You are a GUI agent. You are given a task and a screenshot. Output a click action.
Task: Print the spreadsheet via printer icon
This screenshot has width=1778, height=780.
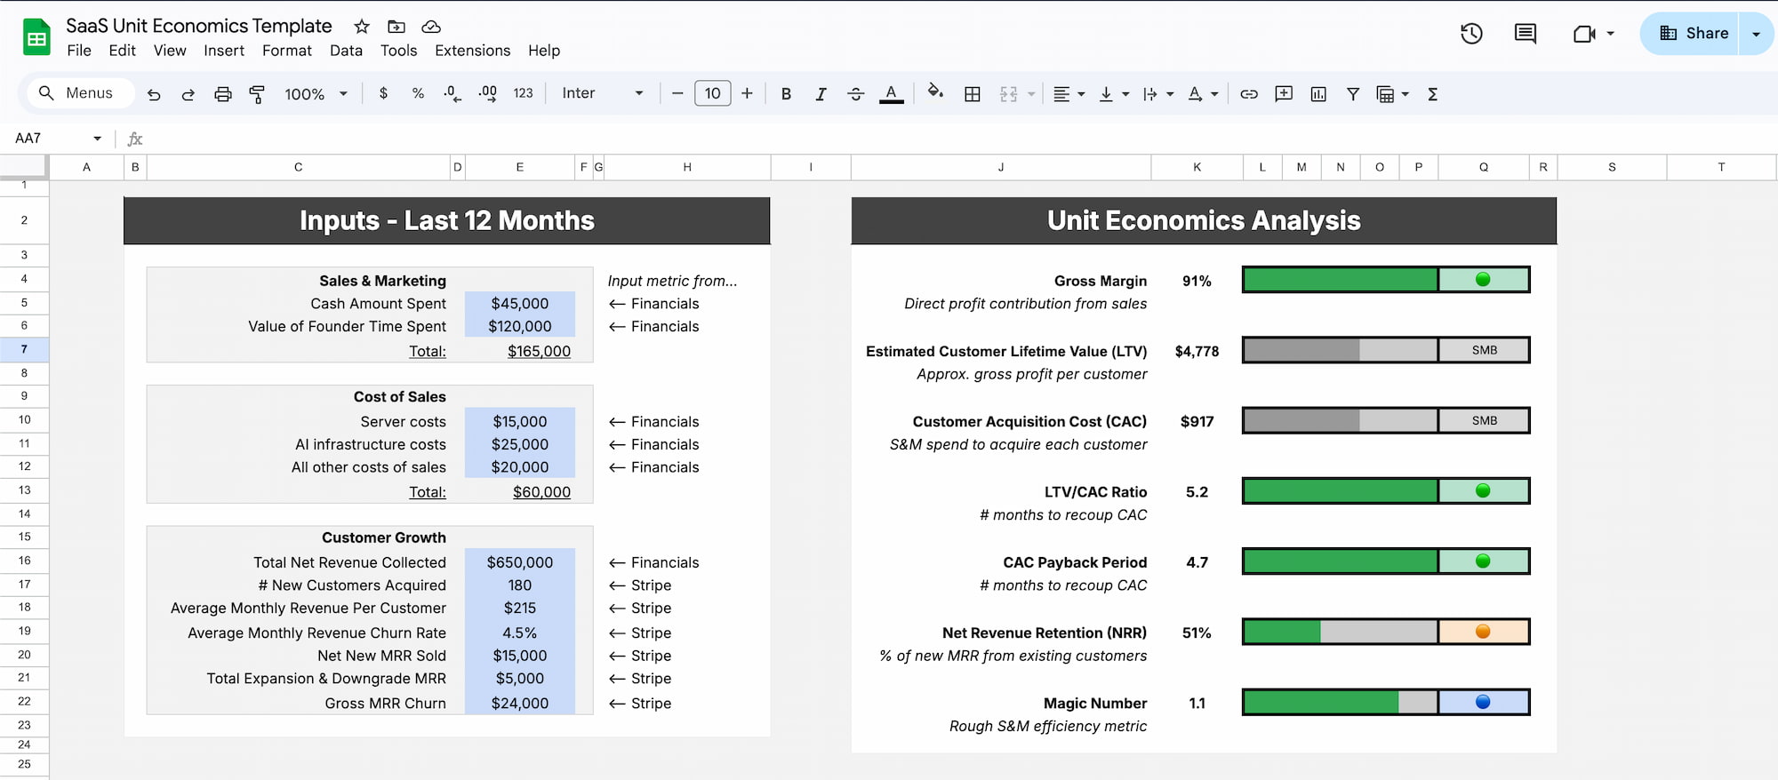(222, 94)
